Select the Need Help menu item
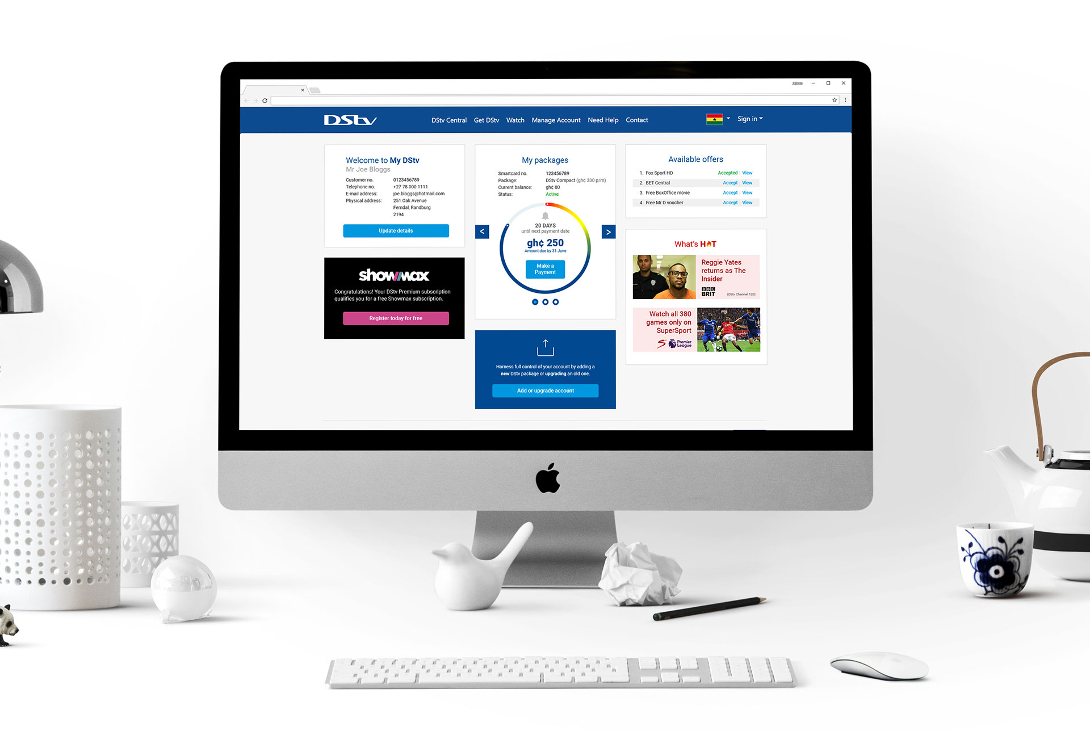The width and height of the screenshot is (1090, 731). pos(603,120)
